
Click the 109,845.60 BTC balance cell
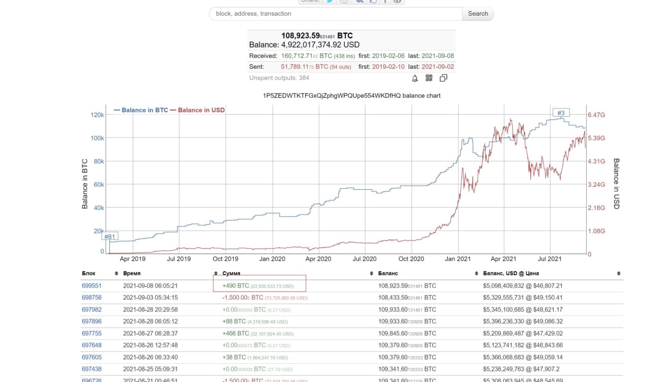[x=407, y=333]
